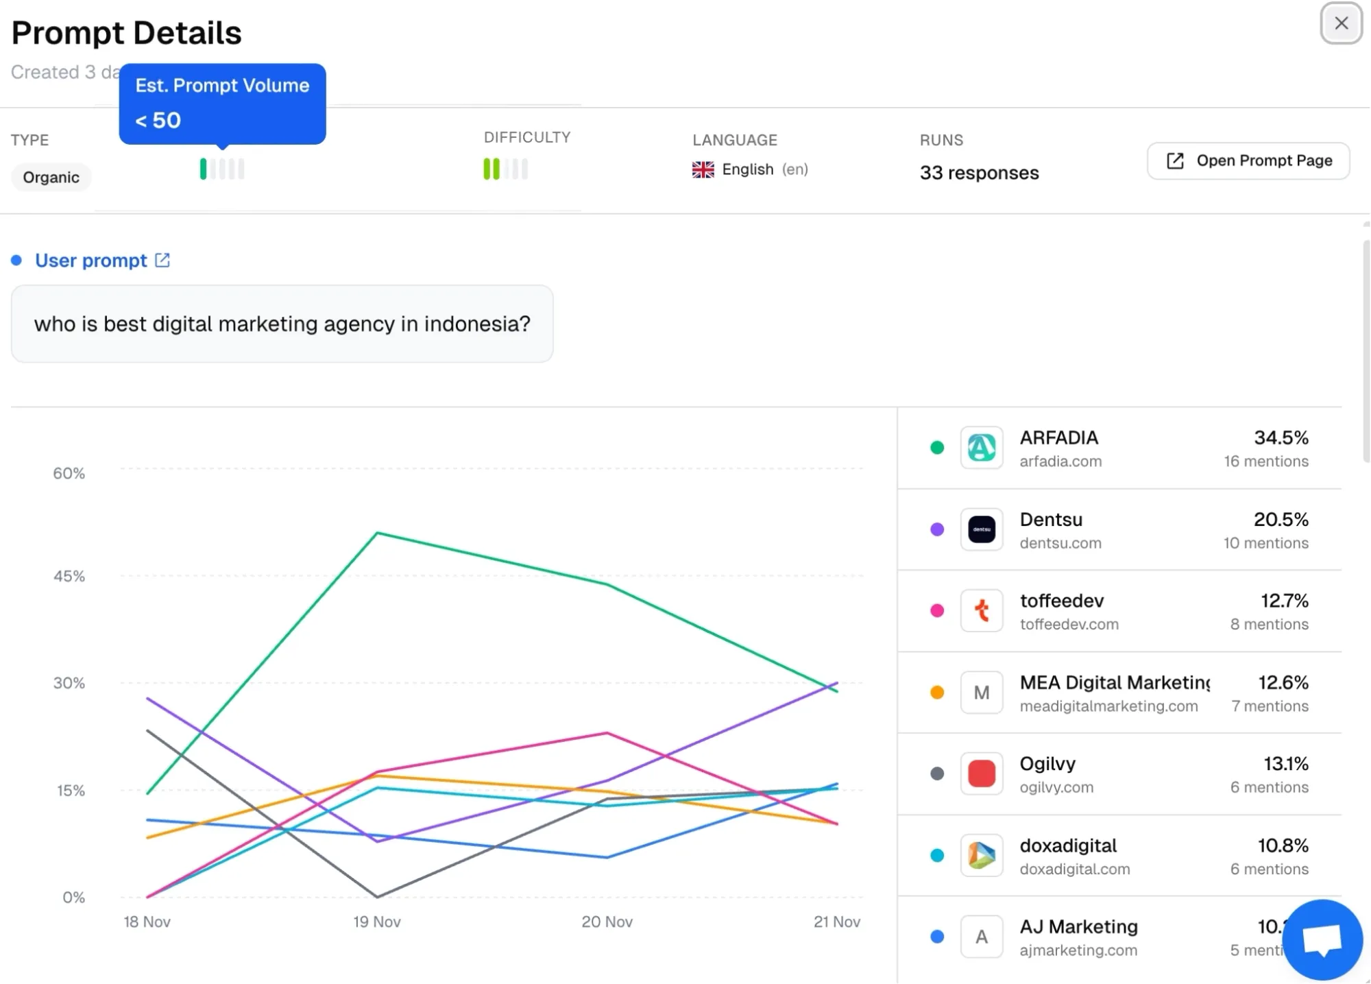
Task: Click the ogilvy.com domain text
Action: click(x=1056, y=787)
